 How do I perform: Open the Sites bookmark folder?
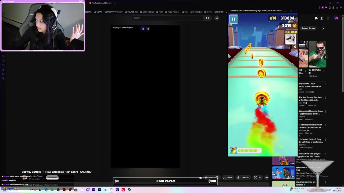(x=185, y=12)
